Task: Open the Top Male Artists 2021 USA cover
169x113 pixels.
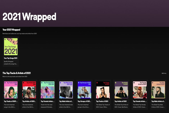Action: point(66,90)
